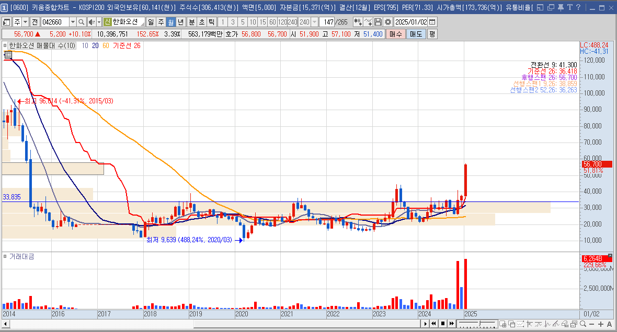Open the sound options dropdown arrow
The height and width of the screenshot is (332, 617).
pyautogui.click(x=99, y=22)
